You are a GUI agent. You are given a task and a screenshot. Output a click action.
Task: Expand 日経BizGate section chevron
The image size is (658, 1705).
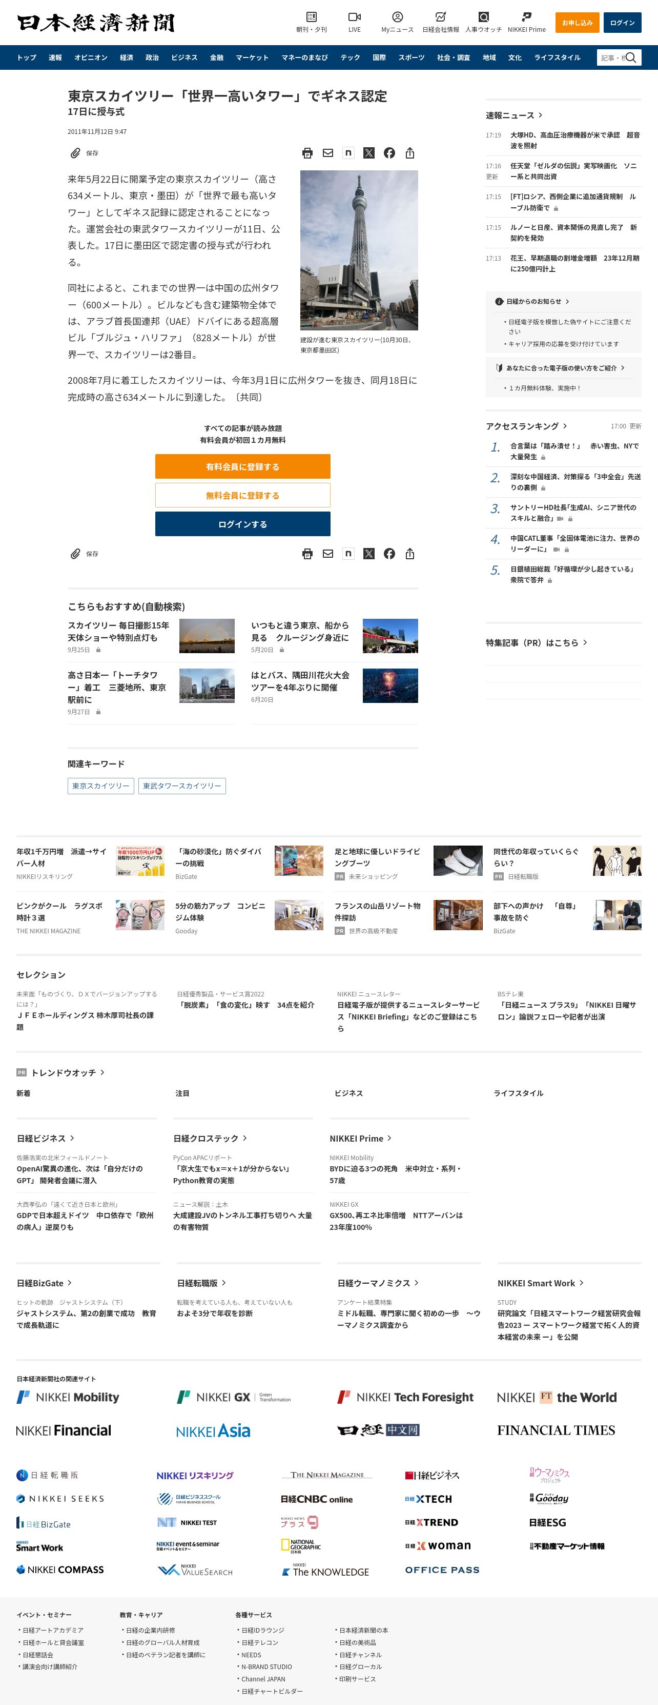click(69, 1283)
